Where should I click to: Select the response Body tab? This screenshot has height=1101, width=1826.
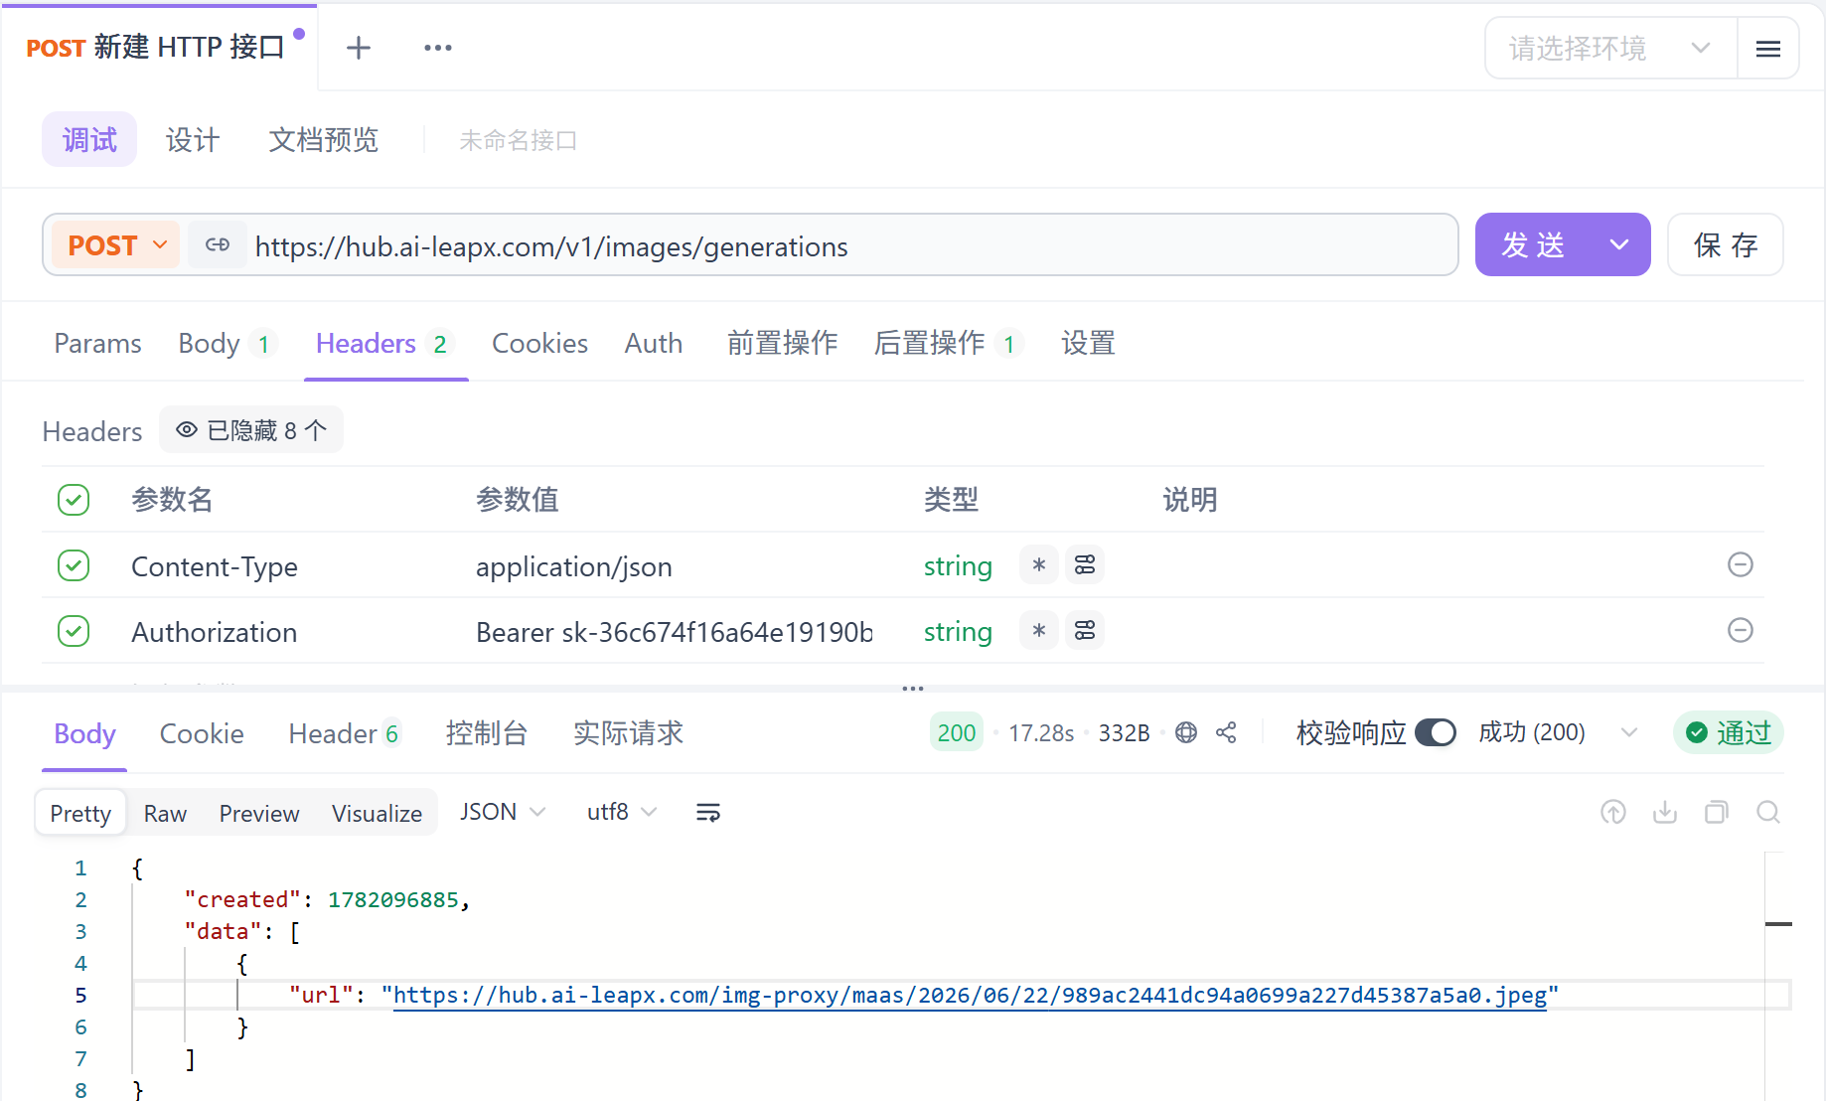[84, 733]
